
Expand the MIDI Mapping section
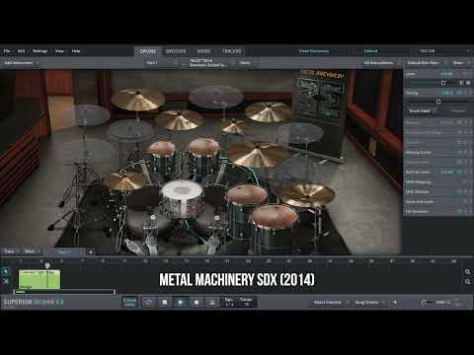tap(437, 181)
